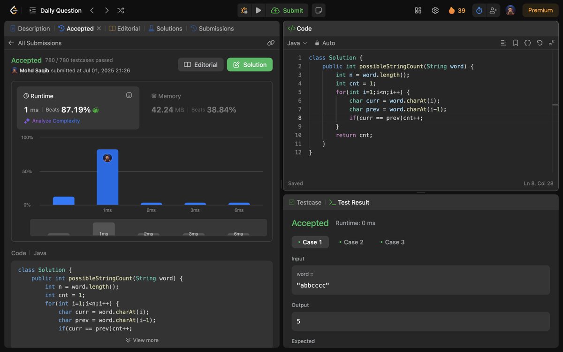Copy submission link icon
The height and width of the screenshot is (352, 563).
(x=271, y=43)
